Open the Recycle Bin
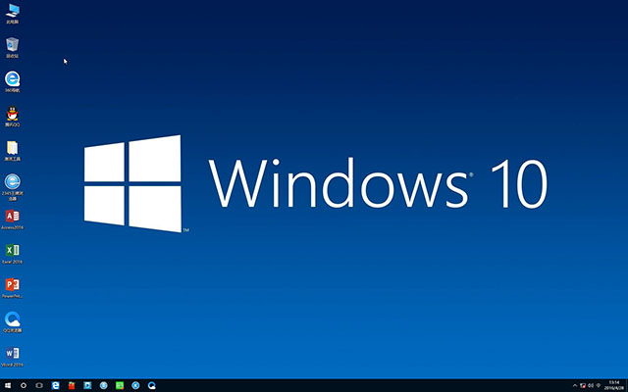 [x=12, y=46]
